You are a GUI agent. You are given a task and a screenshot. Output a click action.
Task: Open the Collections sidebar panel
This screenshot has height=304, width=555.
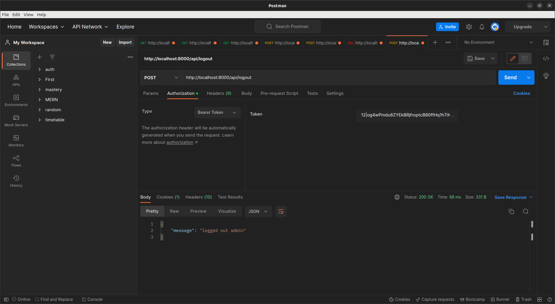pyautogui.click(x=16, y=61)
